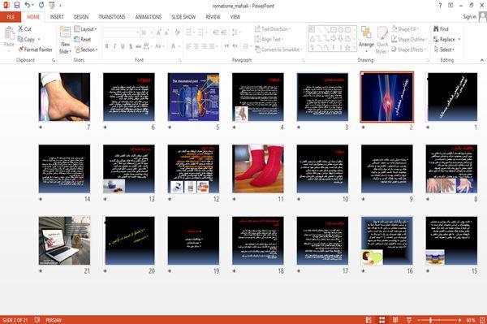Switch to the REVIEW tab
Image resolution: width=487 pixels, height=324 pixels.
tap(213, 17)
